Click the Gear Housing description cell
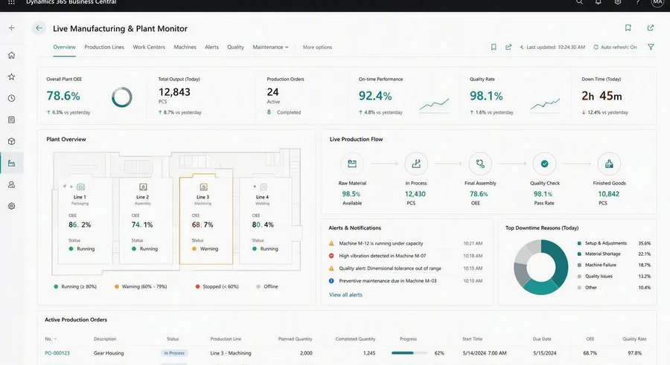The width and height of the screenshot is (670, 365). click(x=109, y=353)
